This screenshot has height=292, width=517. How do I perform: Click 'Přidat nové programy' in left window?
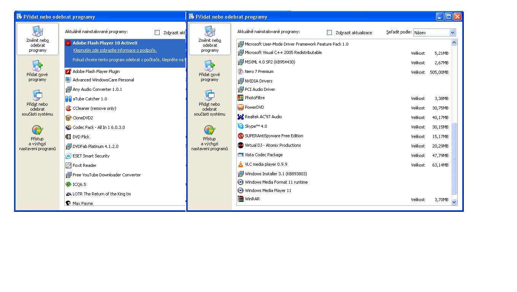37,71
